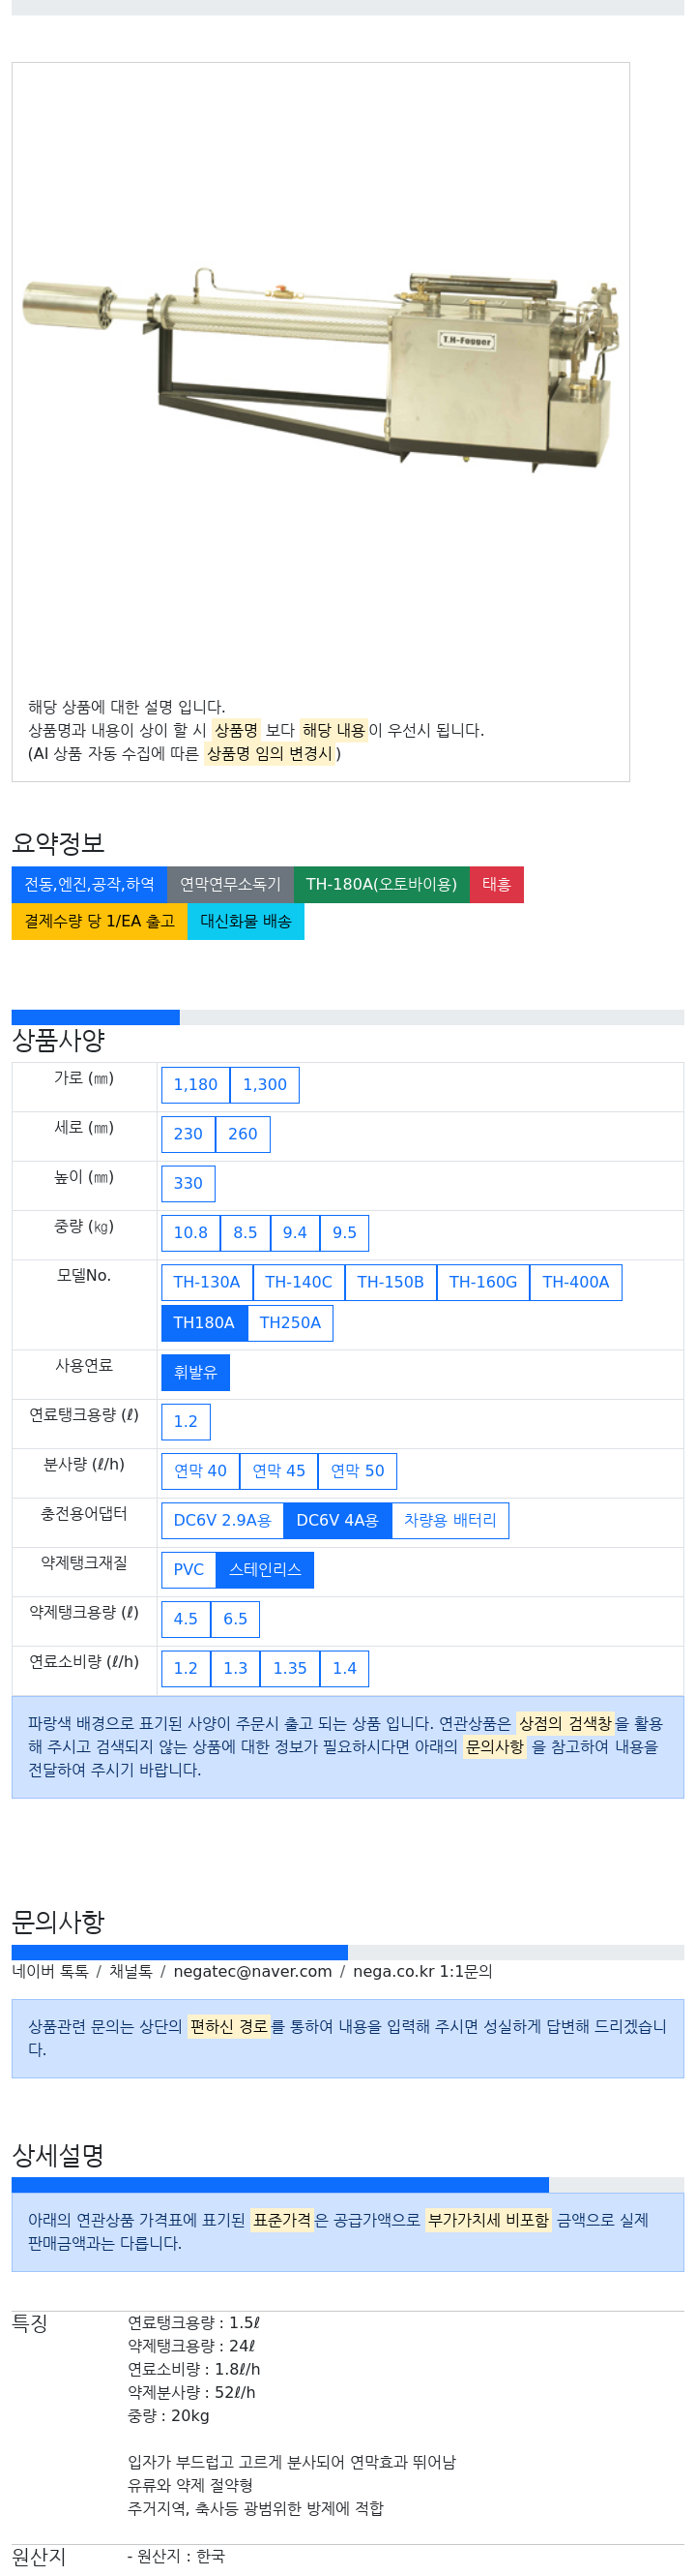Pick the 10.8 kg weight option
The width and height of the screenshot is (696, 2576).
(x=190, y=1233)
